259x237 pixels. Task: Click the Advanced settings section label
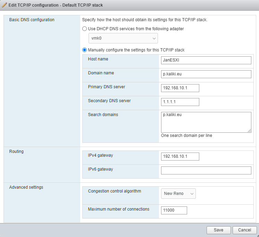(26, 187)
